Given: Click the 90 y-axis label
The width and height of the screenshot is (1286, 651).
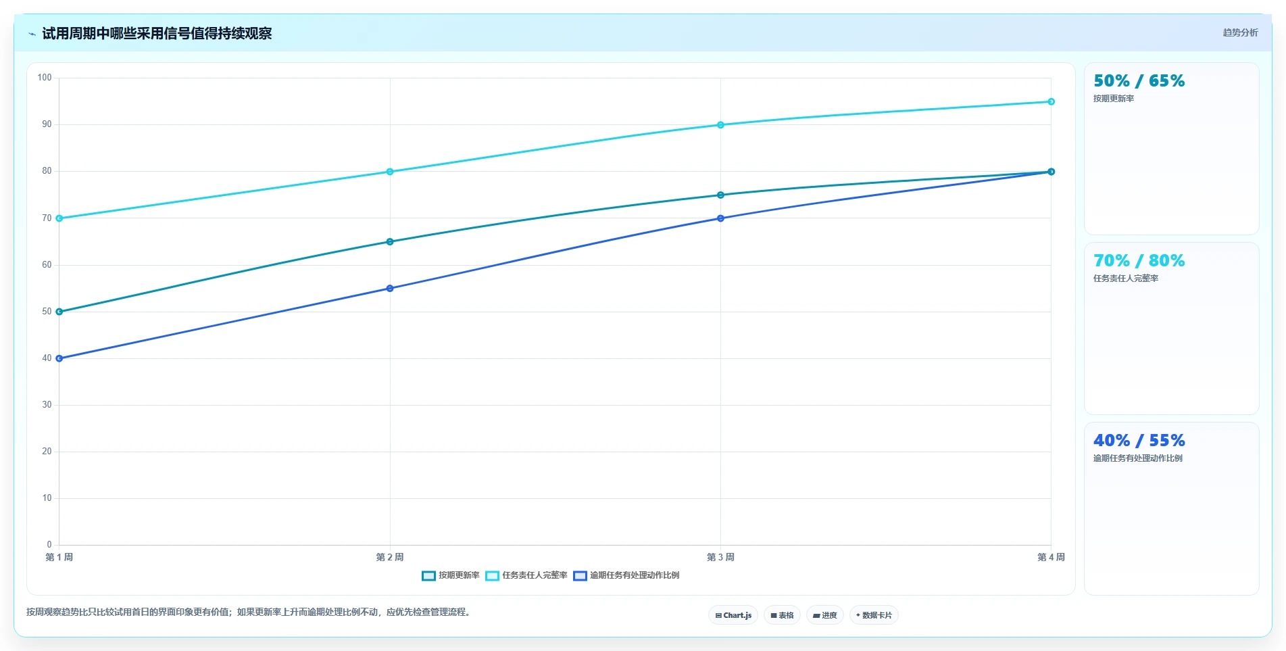Looking at the screenshot, I should coord(47,124).
